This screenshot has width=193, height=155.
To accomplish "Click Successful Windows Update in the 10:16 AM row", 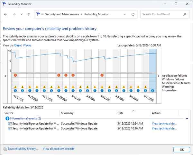I will point(79,128).
